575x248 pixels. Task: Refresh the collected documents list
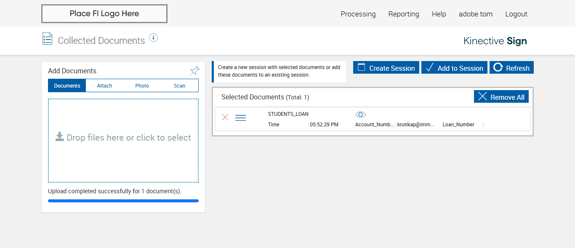tap(511, 68)
